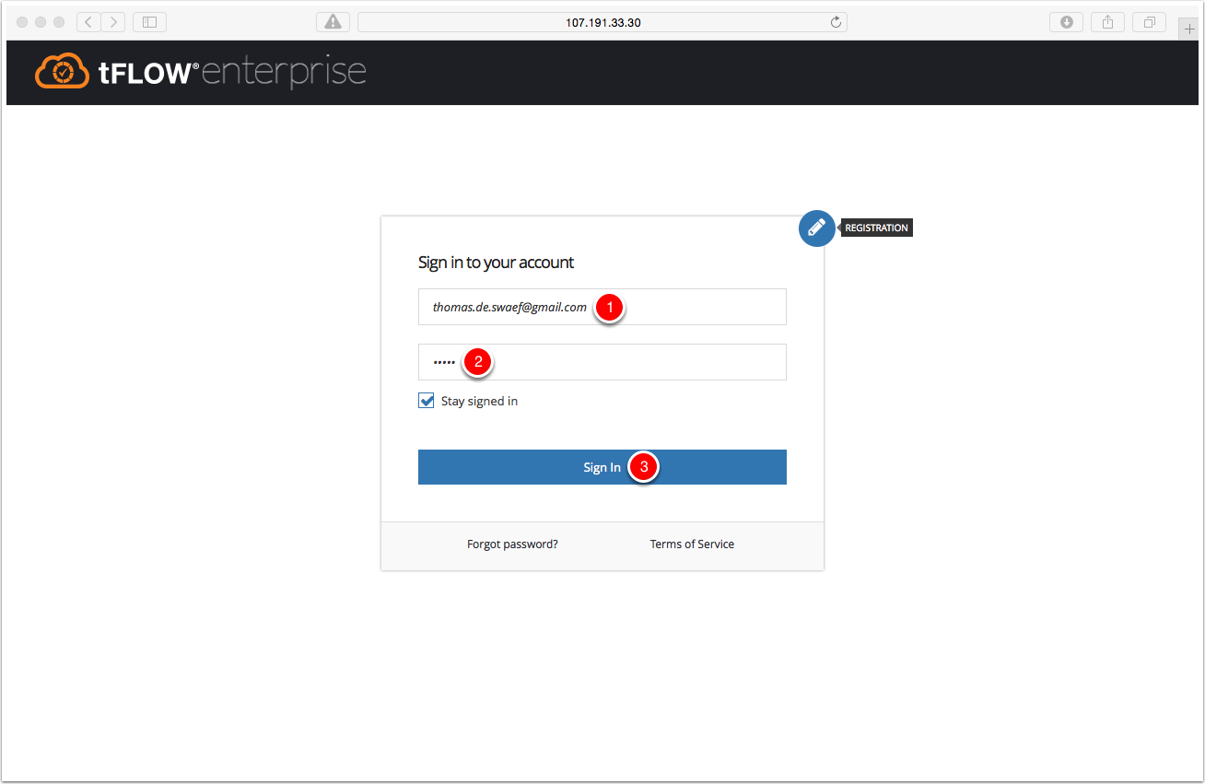1205x784 pixels.
Task: Click the Registration pencil icon
Action: [817, 228]
